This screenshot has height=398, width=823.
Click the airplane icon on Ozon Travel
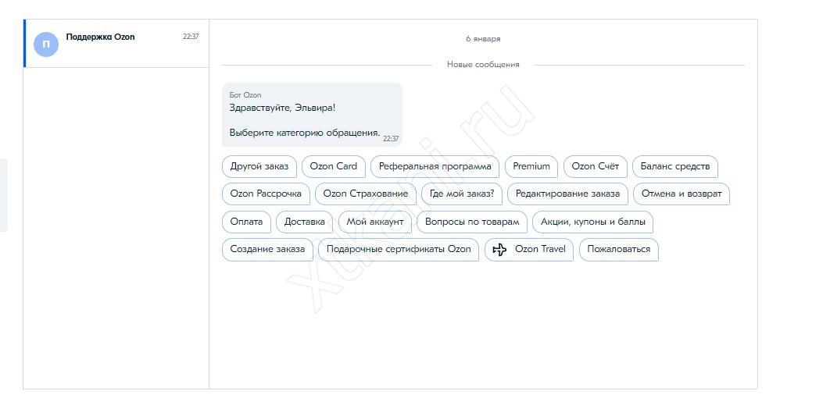pos(500,250)
